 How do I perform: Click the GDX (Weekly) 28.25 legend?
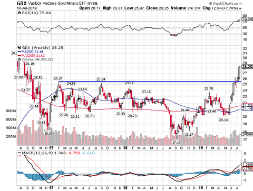[x=43, y=48]
